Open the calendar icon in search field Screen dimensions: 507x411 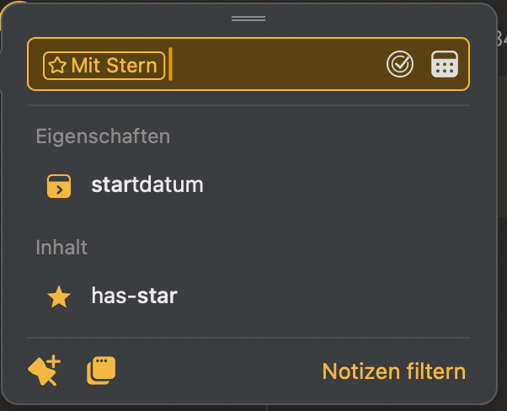click(x=444, y=64)
